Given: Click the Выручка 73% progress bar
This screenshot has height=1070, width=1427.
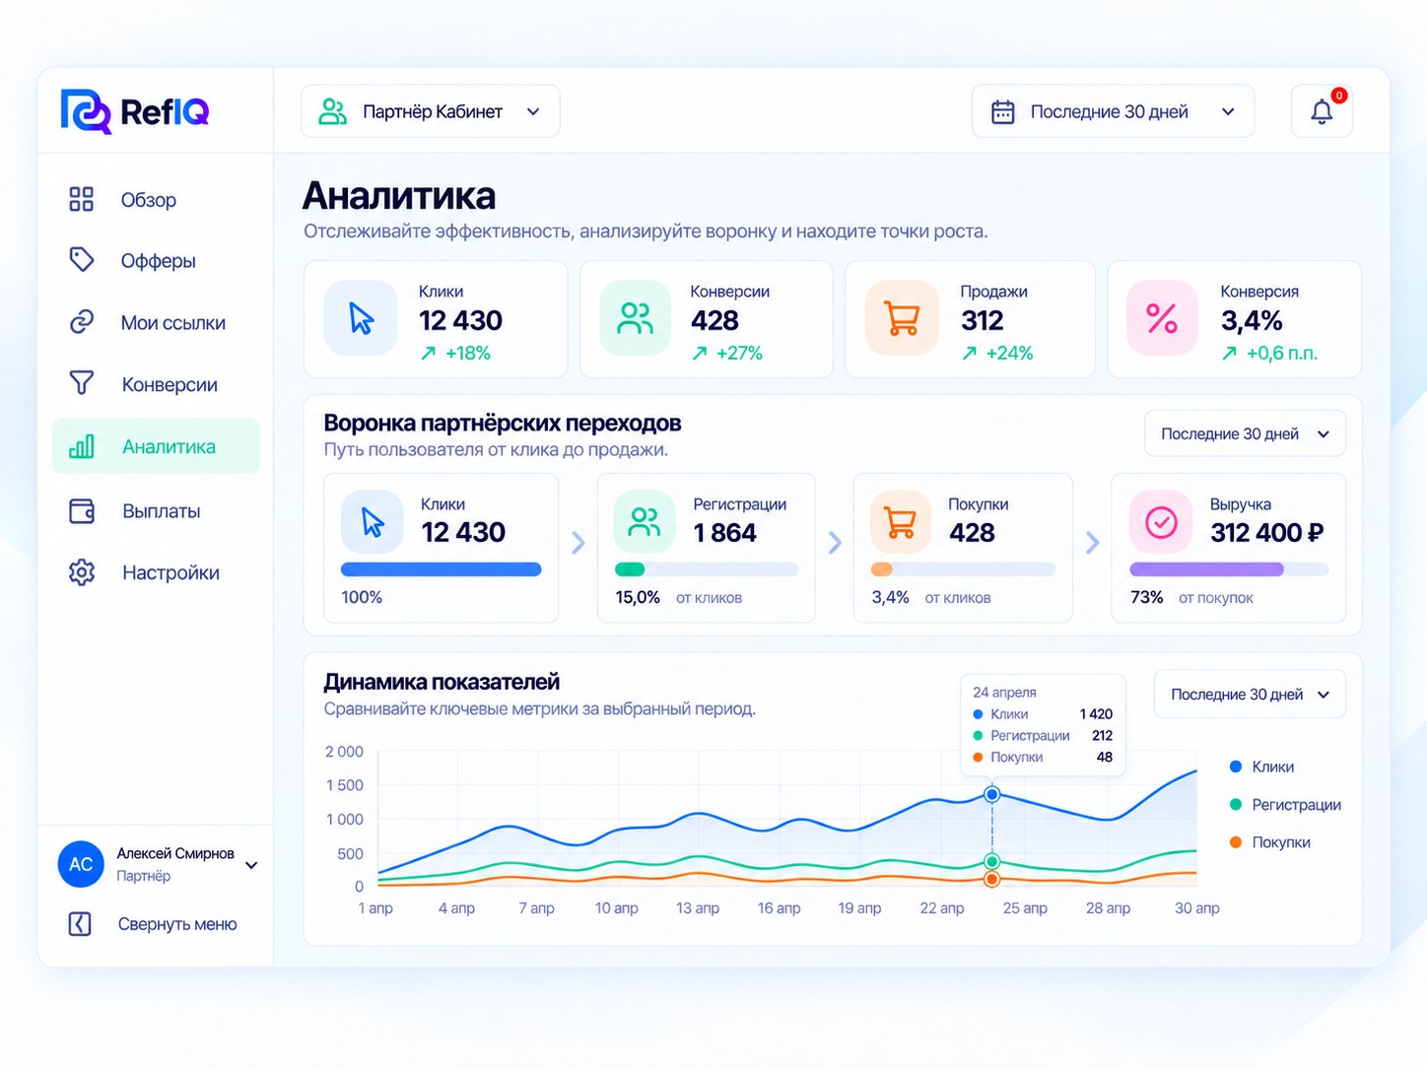Looking at the screenshot, I should 1229,569.
